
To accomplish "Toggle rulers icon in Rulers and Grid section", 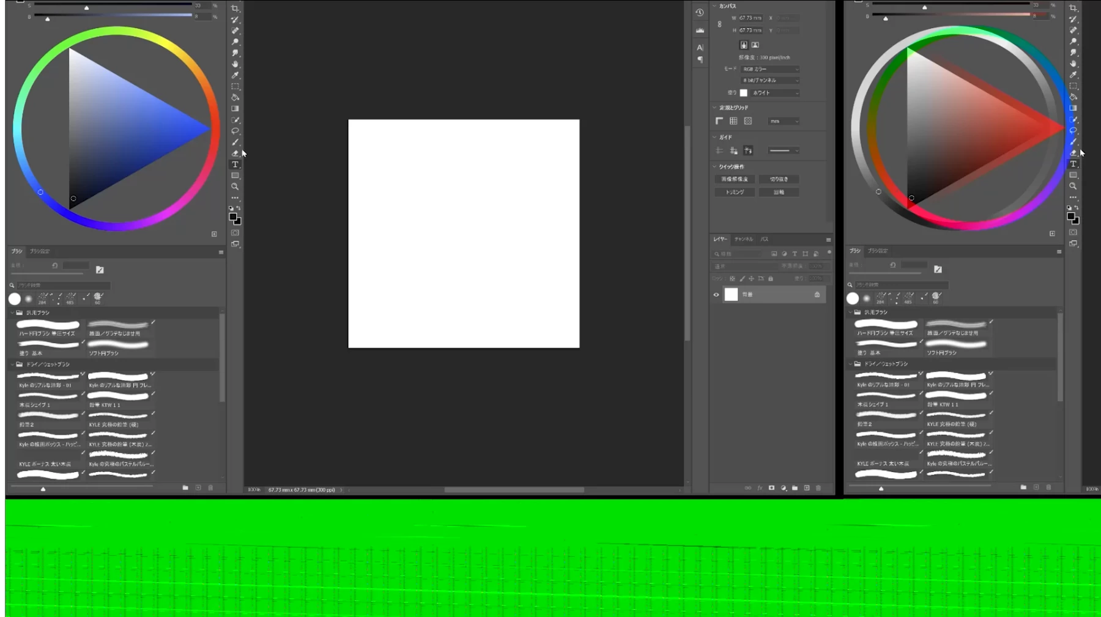I will coord(719,121).
